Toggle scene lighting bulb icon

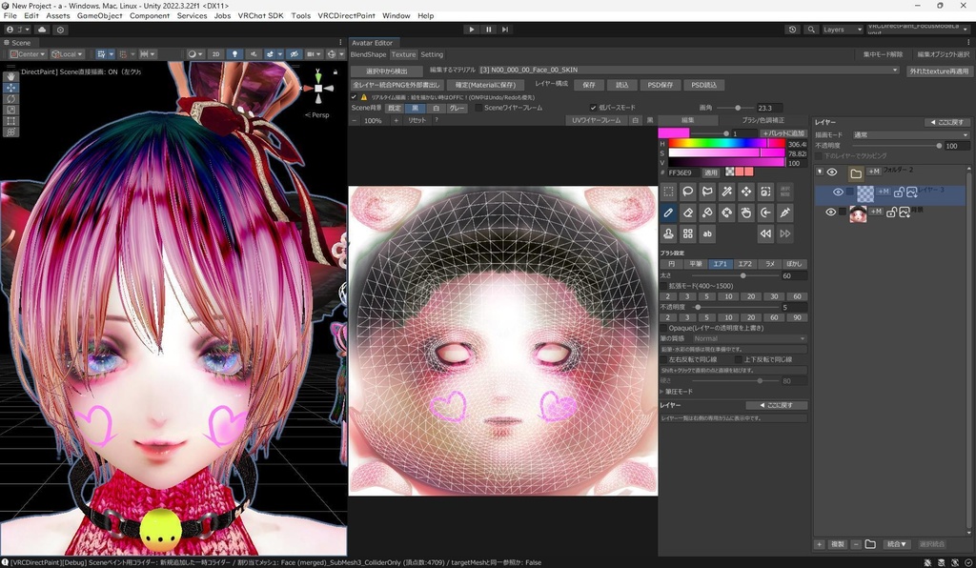click(x=234, y=54)
